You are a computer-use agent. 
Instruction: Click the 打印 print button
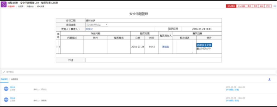(268, 6)
